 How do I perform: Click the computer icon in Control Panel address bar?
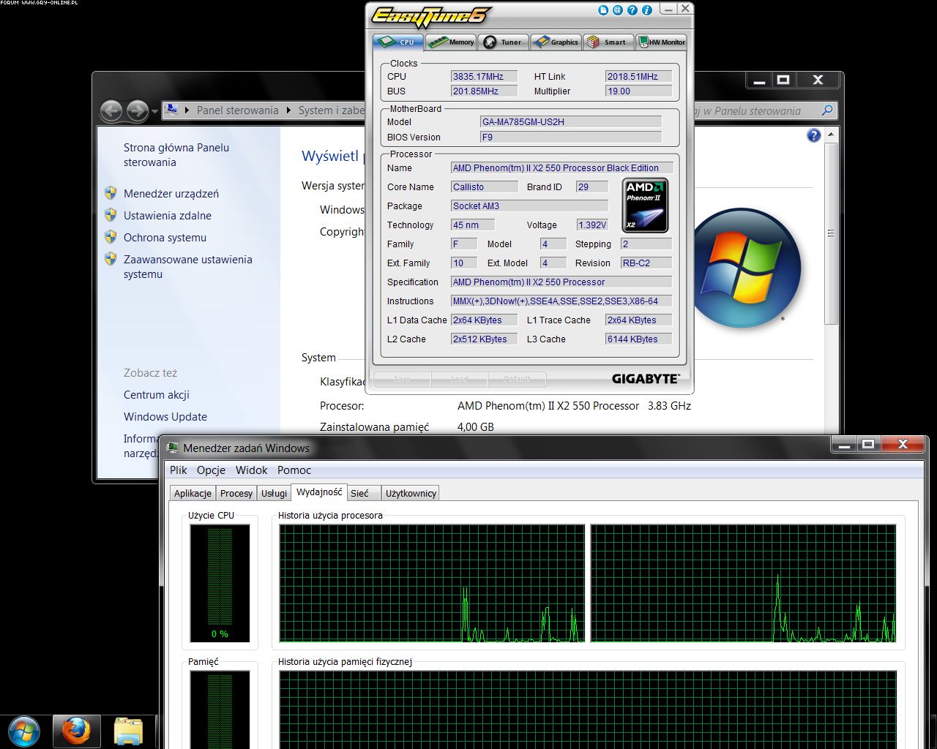pos(172,110)
